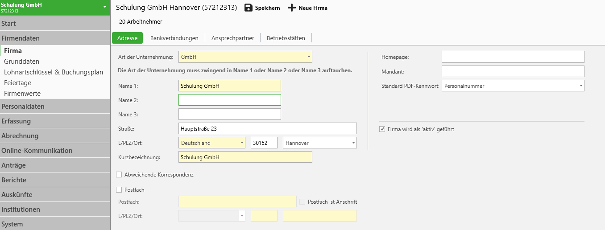Viewport: 605px width, 230px height.
Task: Open the Ansprechpartner tab
Action: pyautogui.click(x=232, y=38)
